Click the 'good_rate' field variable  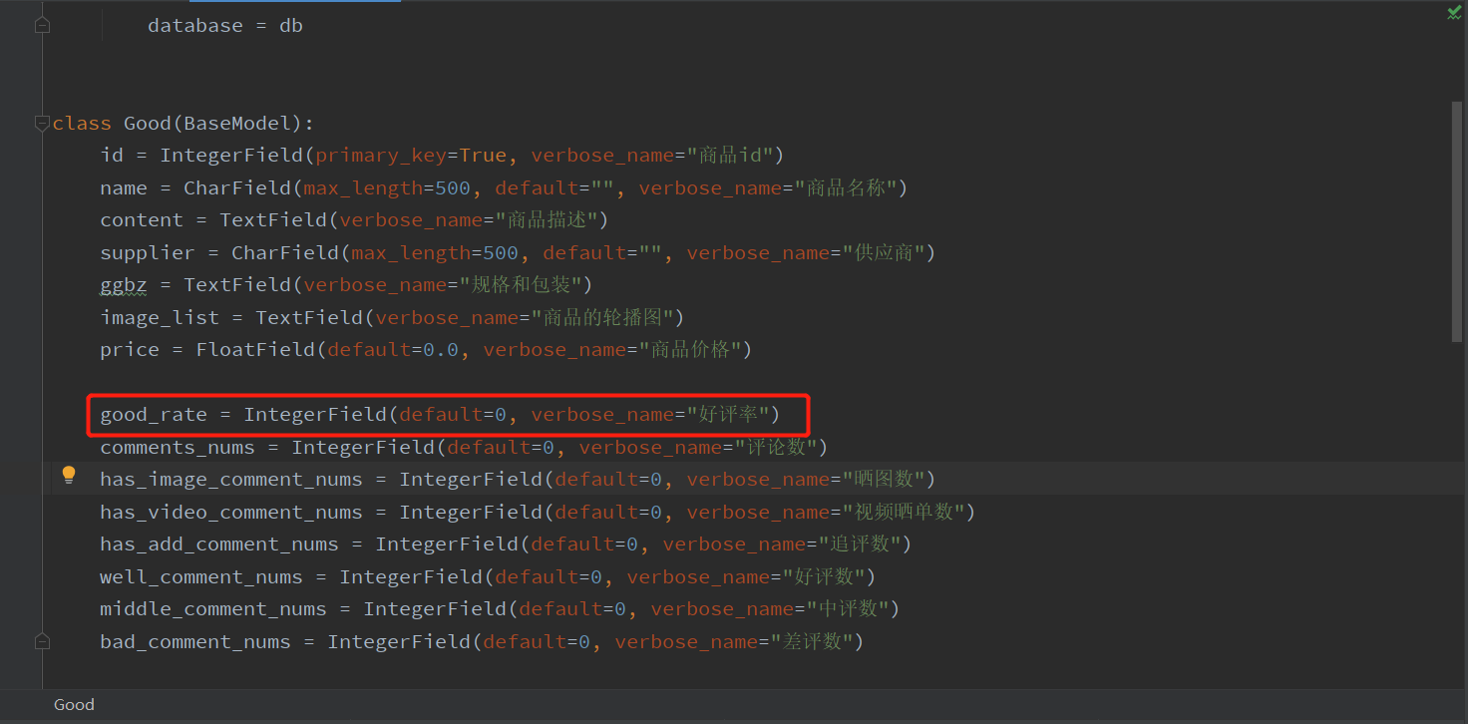tap(154, 415)
